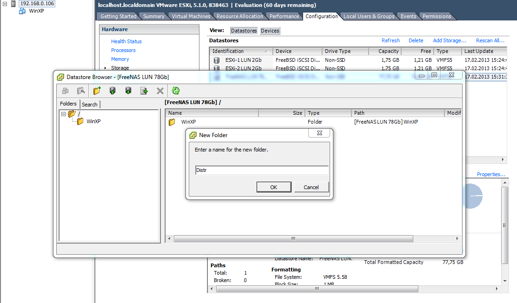Screen dimensions: 517x303
Task: Open the Getting Started tab
Action: [119, 16]
